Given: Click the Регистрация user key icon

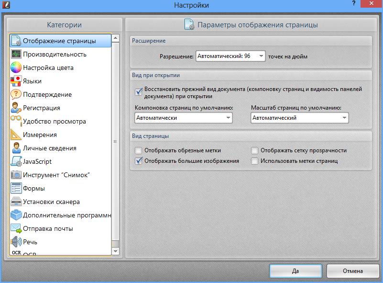Looking at the screenshot, I should 16,108.
